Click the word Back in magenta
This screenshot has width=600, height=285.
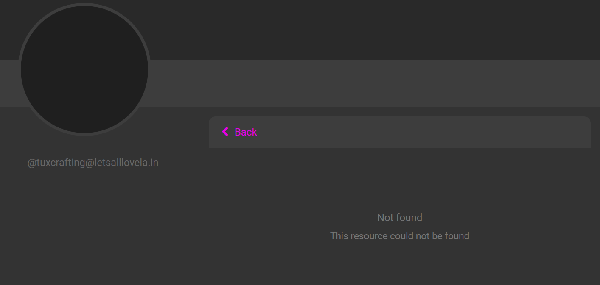pyautogui.click(x=246, y=132)
